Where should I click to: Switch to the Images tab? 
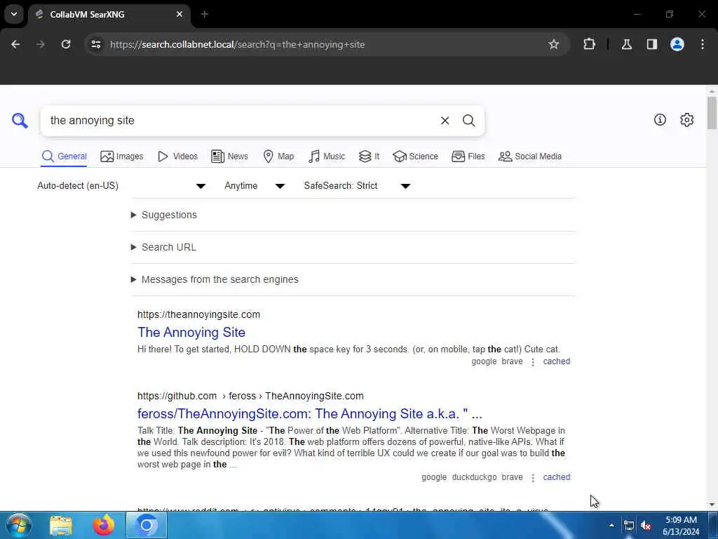click(122, 157)
